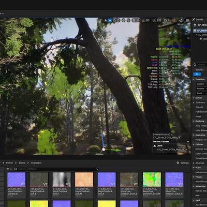
Task: Navigate to Biome folder in breadcrumb
Action: coord(22,163)
